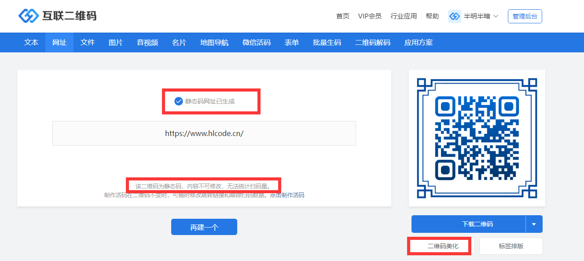584x261 pixels.
Task: Click the 半明半暗 username text
Action: (477, 16)
